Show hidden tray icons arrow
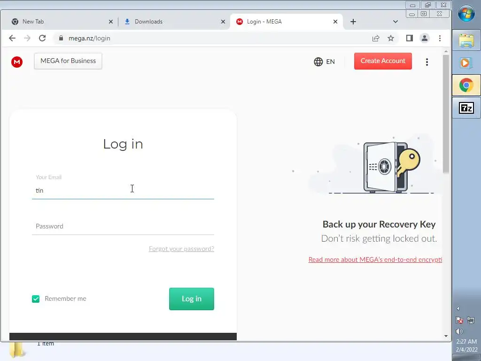Viewport: 481px width, 361px height. [x=458, y=308]
